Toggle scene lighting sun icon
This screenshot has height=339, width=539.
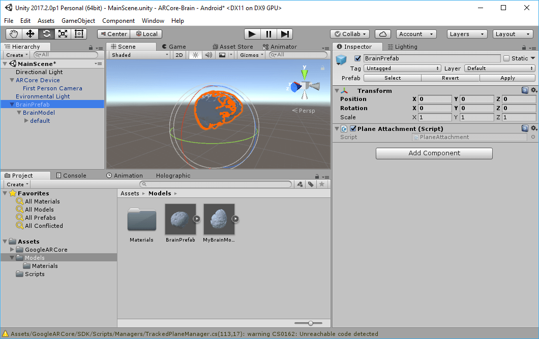click(195, 55)
